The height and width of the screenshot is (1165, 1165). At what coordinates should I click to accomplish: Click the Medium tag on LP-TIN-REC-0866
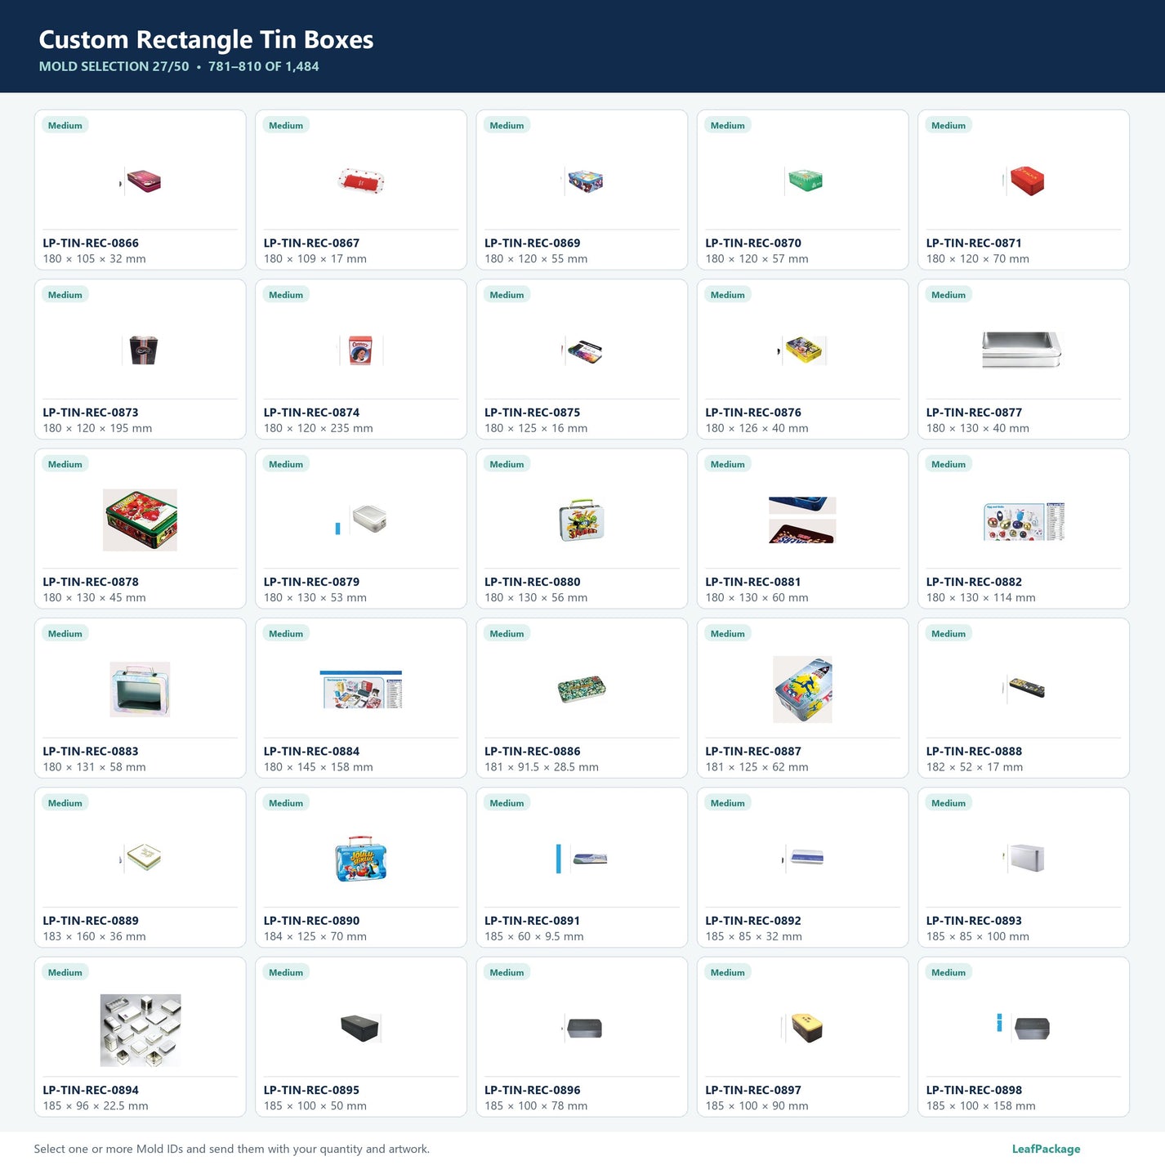[x=65, y=125]
